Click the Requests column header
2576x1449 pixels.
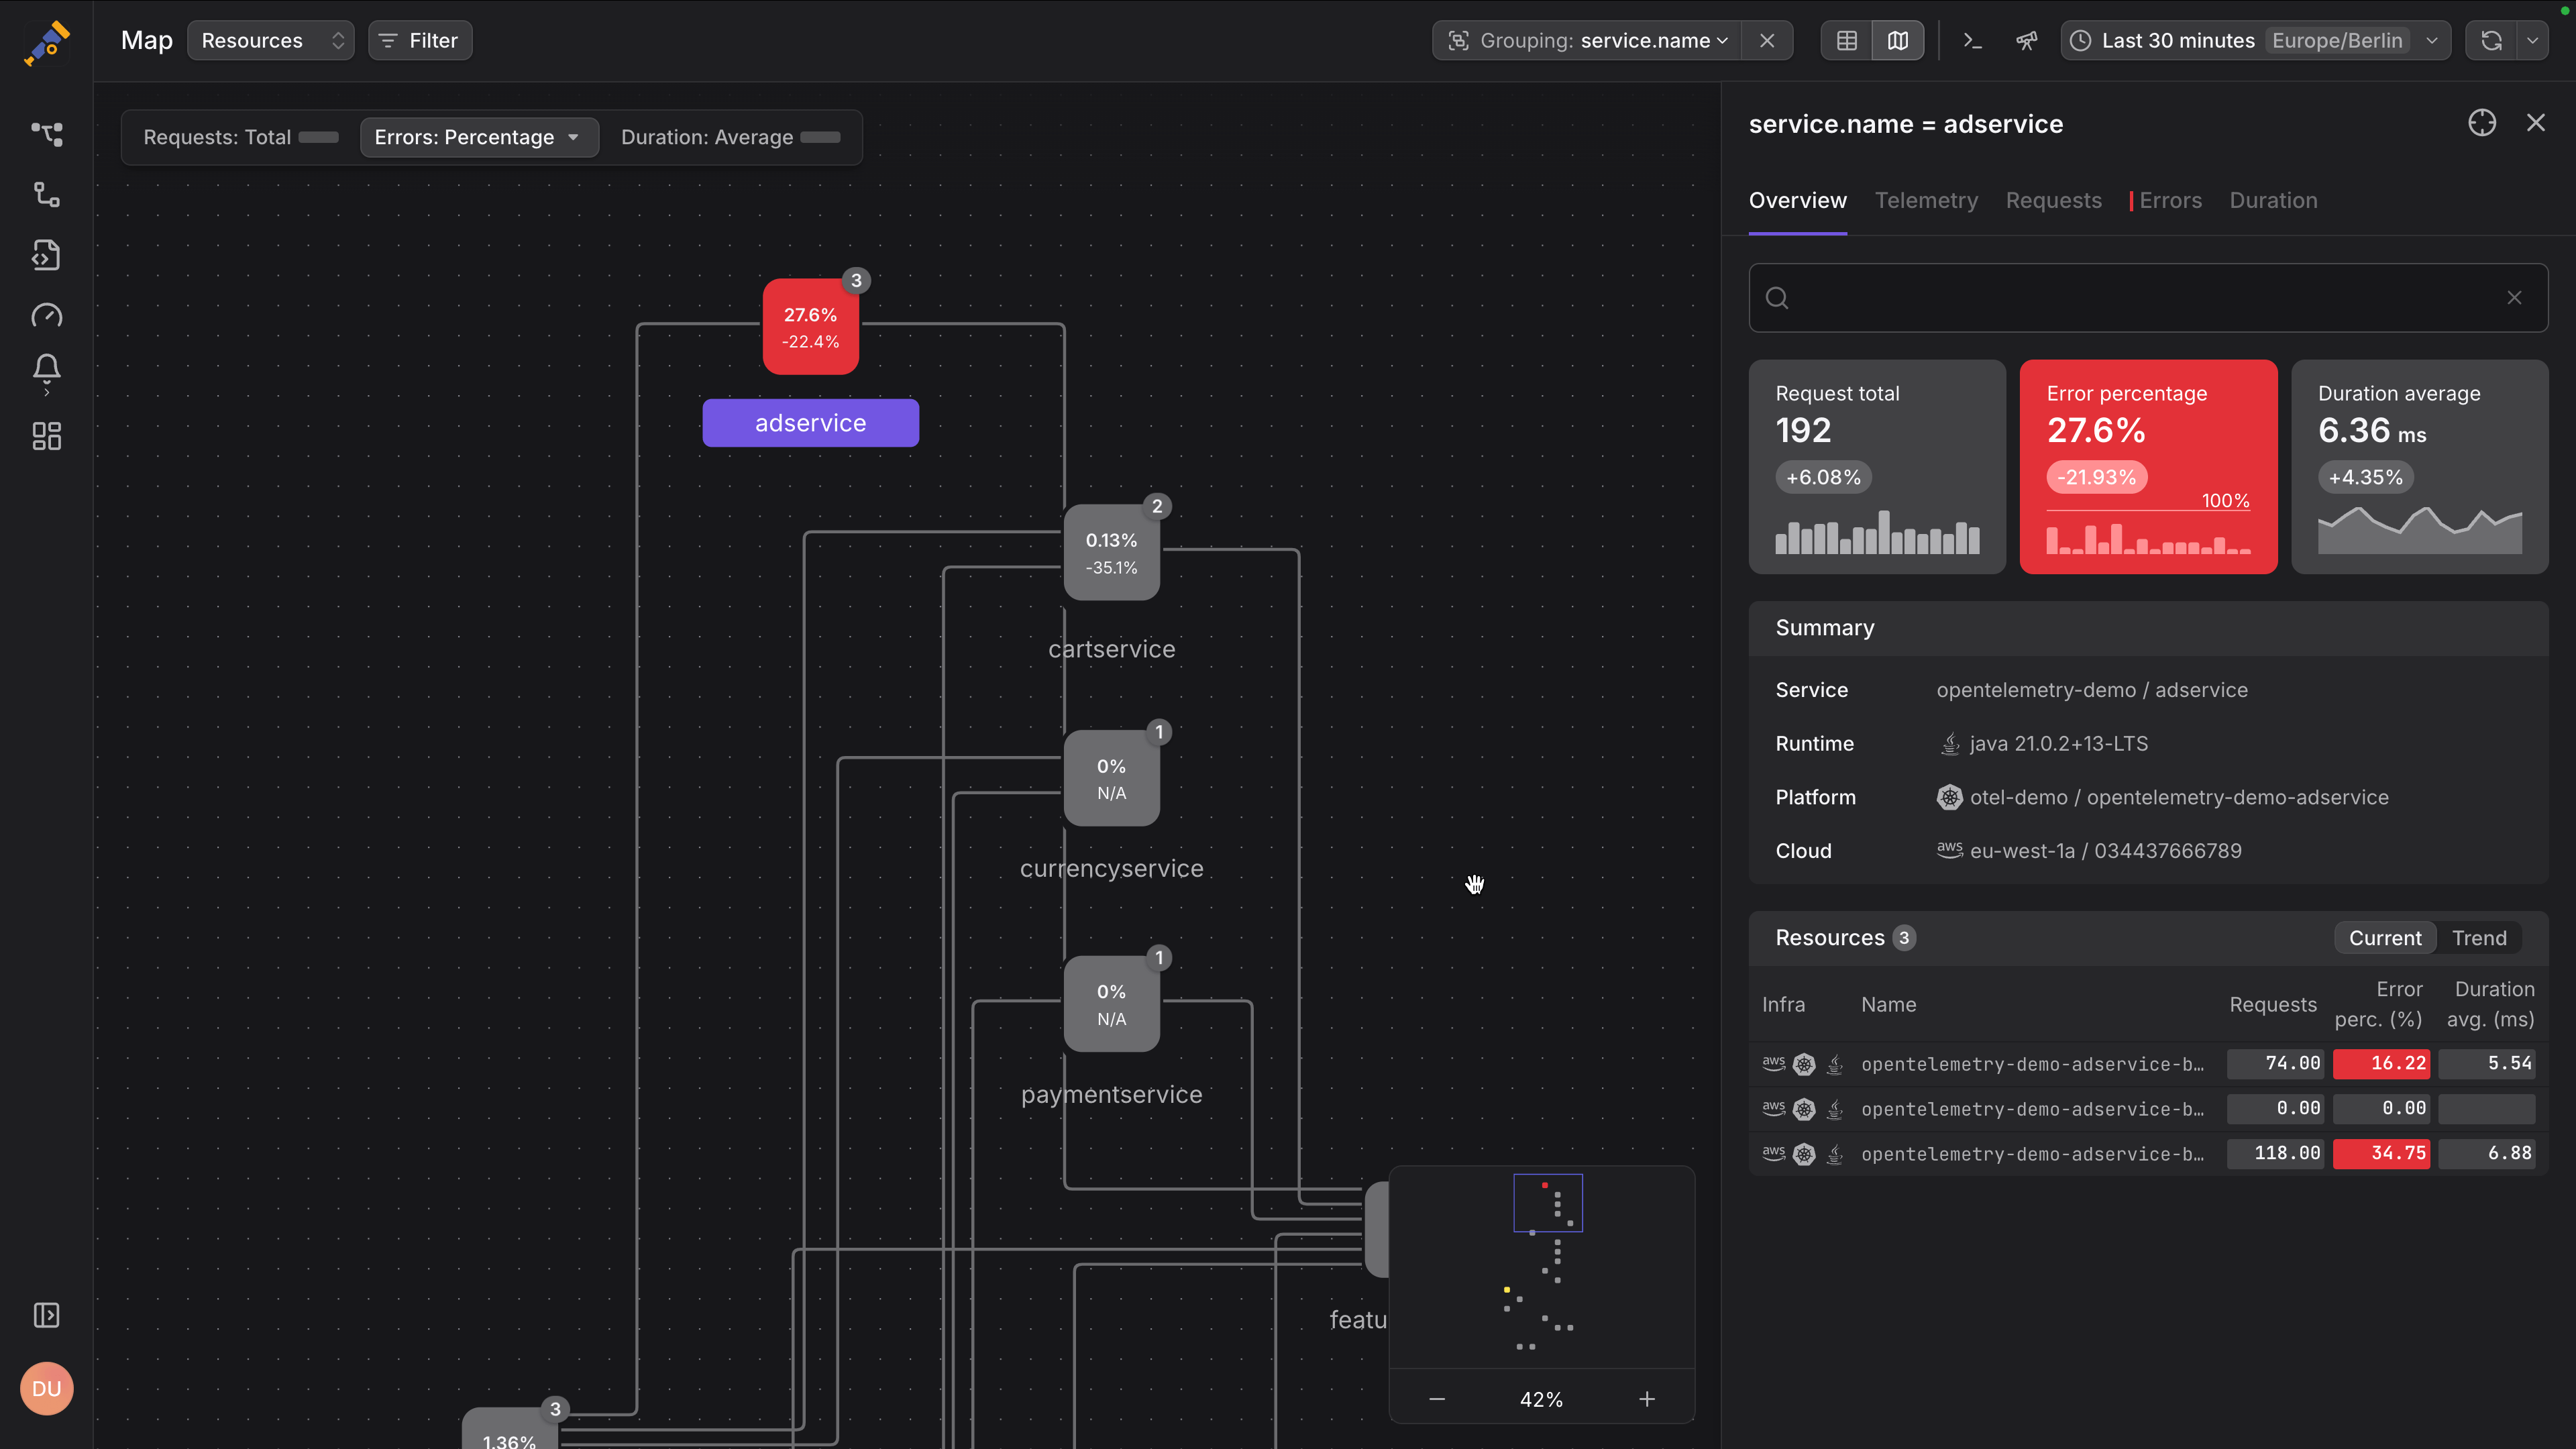2272,1004
